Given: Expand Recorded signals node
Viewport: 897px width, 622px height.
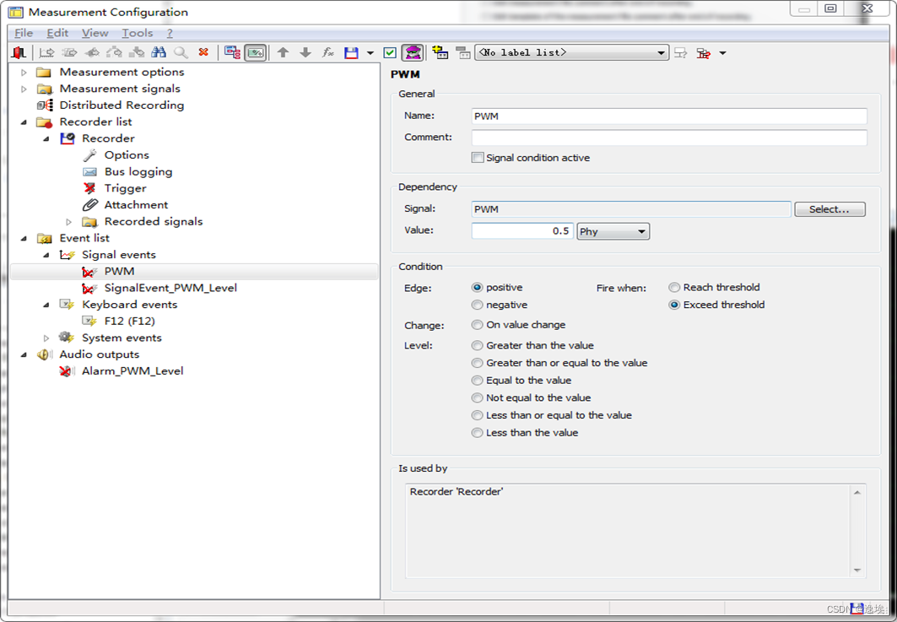Looking at the screenshot, I should 68,221.
